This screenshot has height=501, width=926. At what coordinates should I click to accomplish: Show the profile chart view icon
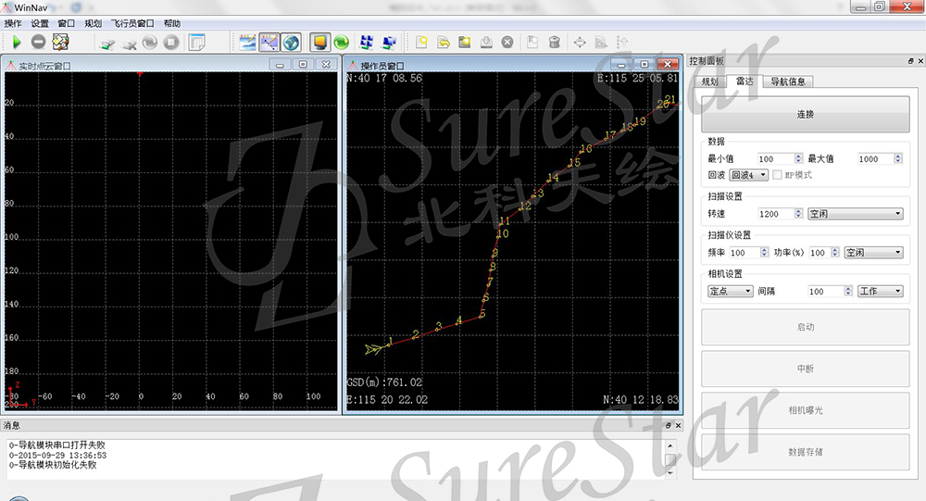247,43
